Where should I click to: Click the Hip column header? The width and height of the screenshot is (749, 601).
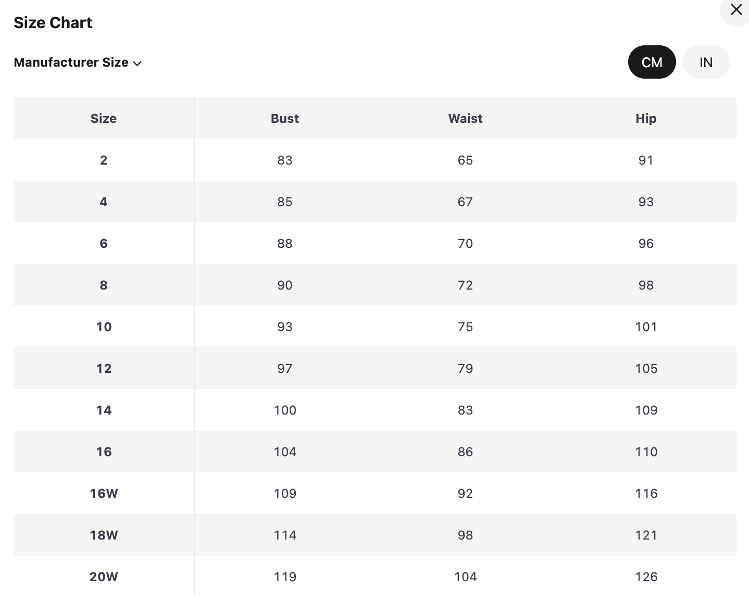(646, 119)
